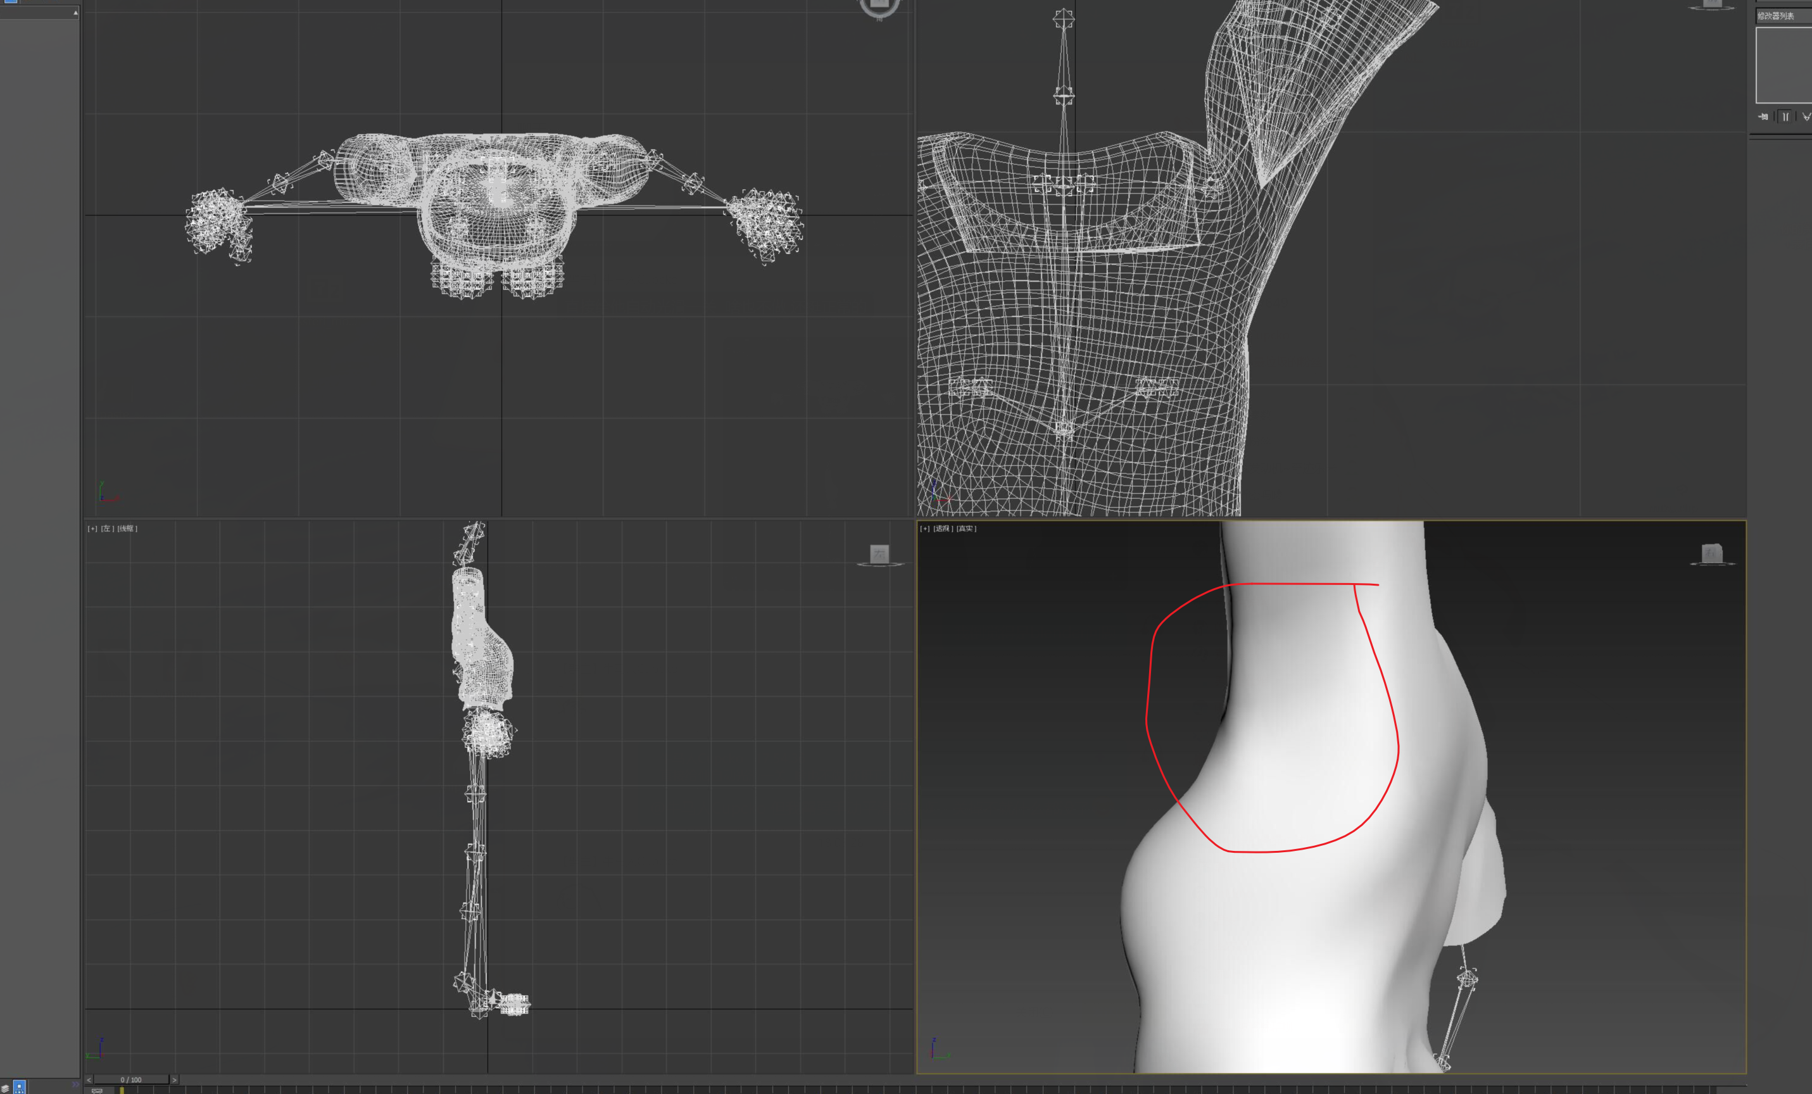Click scroll up arrow in scene explorer
Viewport: 1812px width, 1094px height.
click(76, 13)
